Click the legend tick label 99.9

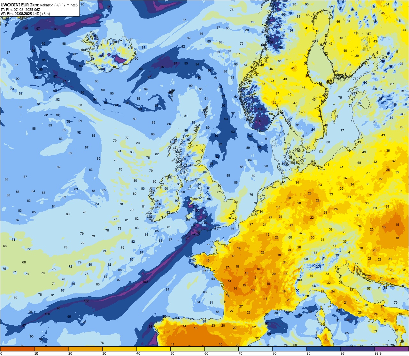378,353
